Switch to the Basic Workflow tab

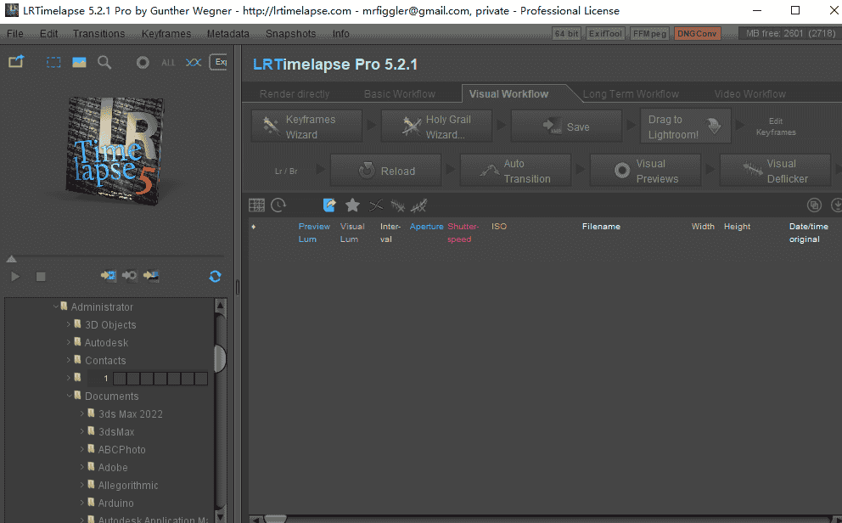click(399, 93)
